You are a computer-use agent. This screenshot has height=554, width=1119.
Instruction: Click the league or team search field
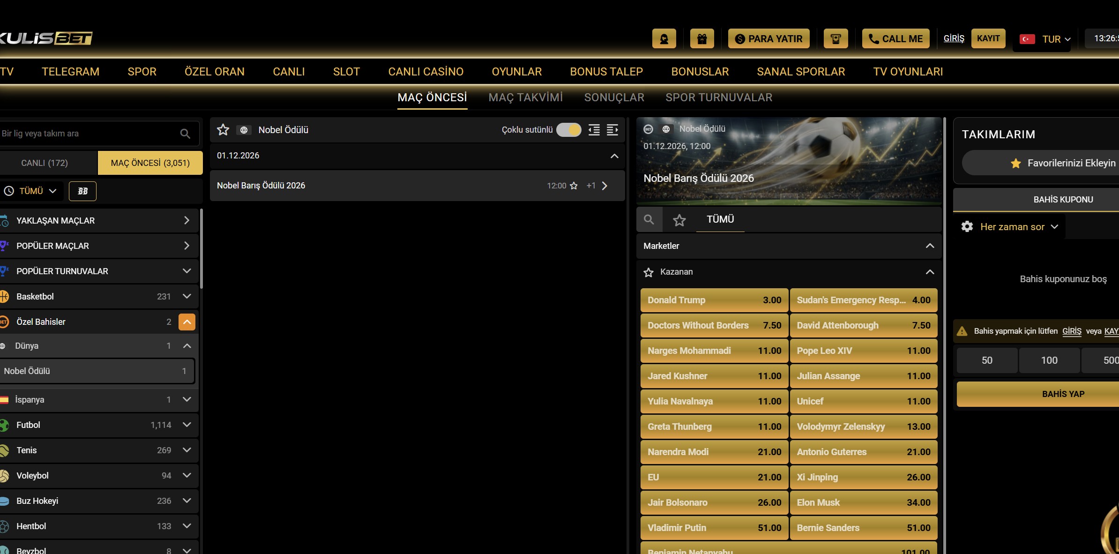coord(89,134)
